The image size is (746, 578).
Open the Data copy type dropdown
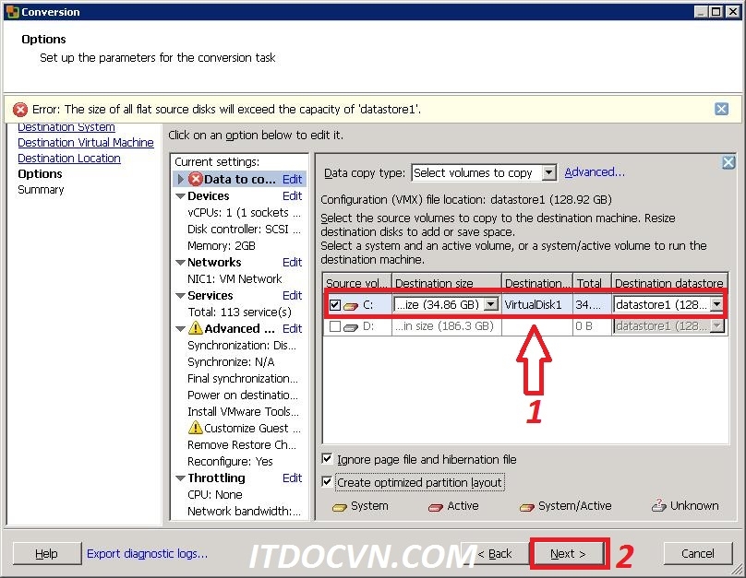(x=549, y=172)
